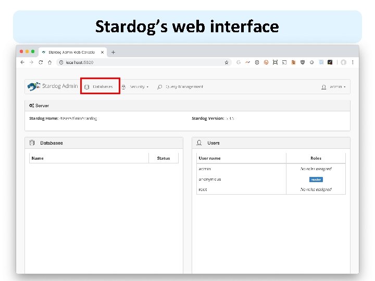Click the Stardog Admin logo

(53, 86)
